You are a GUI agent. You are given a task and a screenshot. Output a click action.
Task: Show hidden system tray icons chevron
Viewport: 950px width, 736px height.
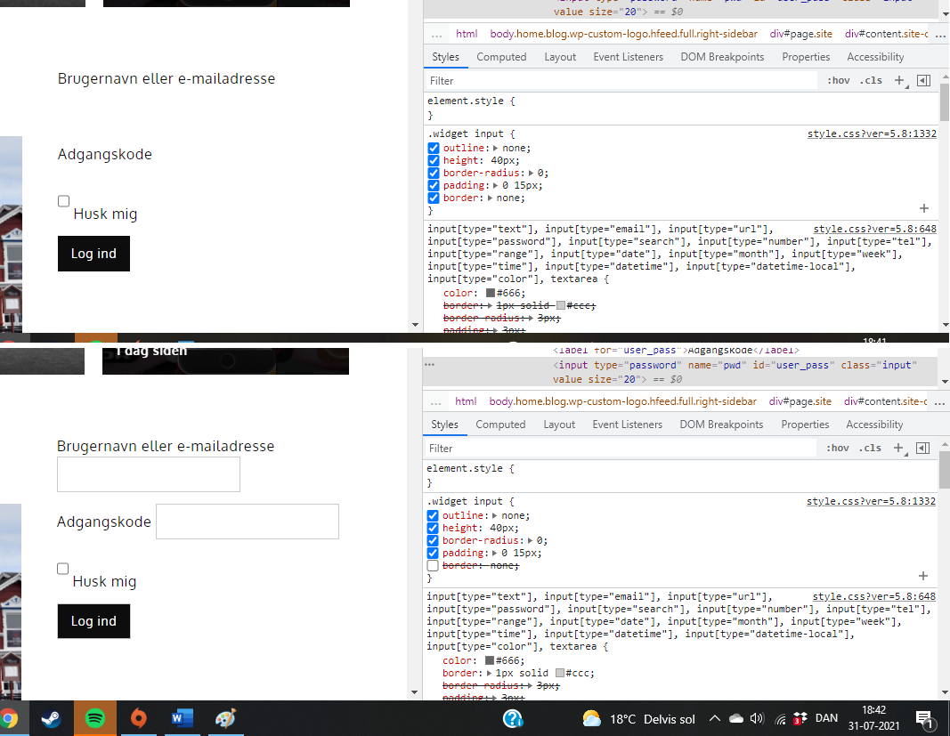pos(714,718)
